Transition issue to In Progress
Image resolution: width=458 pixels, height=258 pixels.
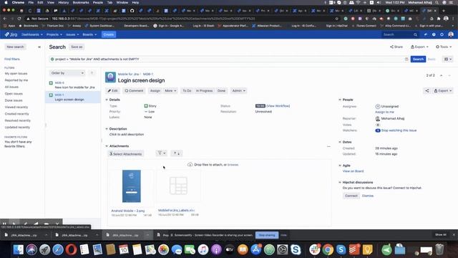click(x=204, y=91)
